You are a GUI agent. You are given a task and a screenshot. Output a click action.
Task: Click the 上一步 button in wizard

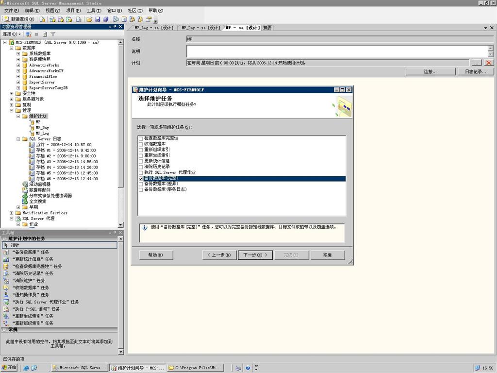(x=219, y=255)
